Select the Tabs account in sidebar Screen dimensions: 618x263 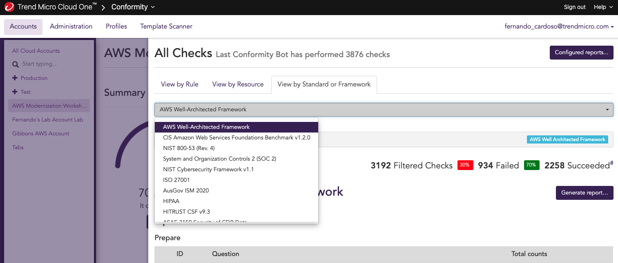tap(18, 147)
